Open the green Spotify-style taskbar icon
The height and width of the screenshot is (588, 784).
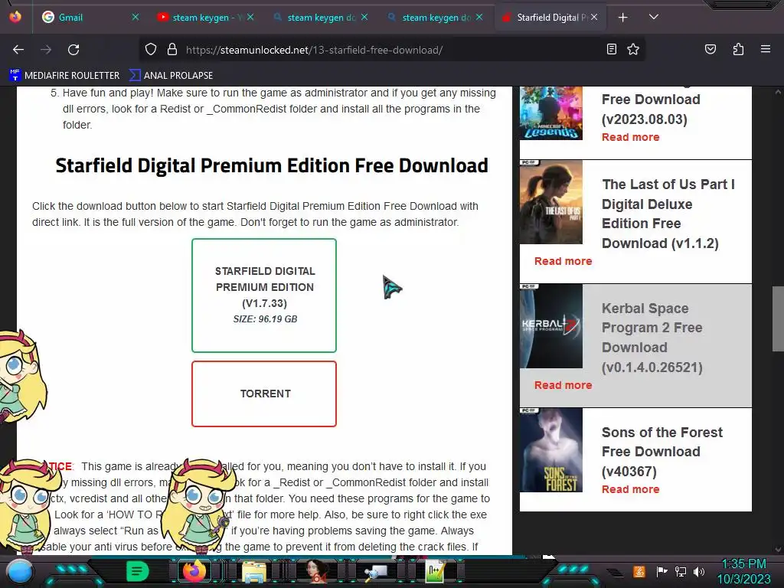(137, 571)
